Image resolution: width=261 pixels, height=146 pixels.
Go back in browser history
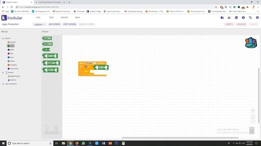click(x=3, y=7)
